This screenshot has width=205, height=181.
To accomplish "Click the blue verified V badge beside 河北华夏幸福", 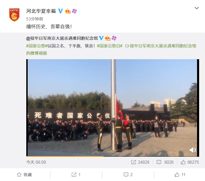I will pyautogui.click(x=60, y=11).
